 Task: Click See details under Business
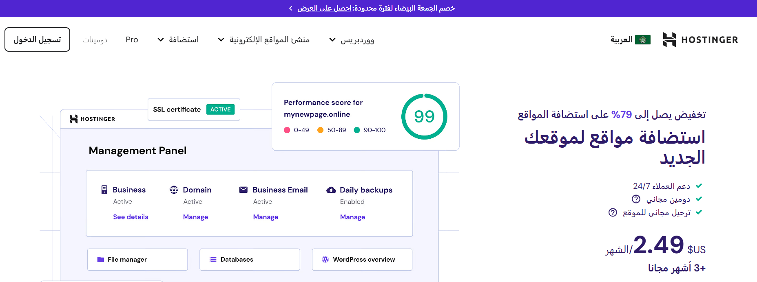click(x=131, y=217)
